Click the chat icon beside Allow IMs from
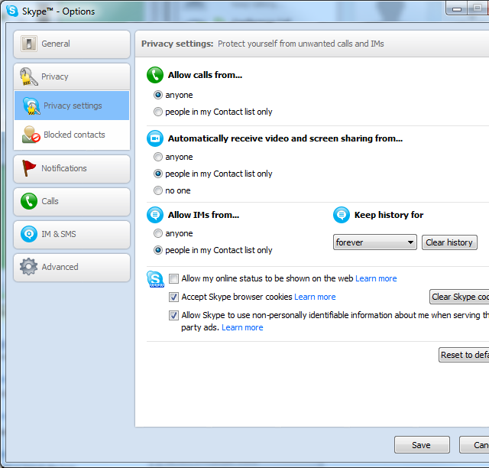 pos(155,215)
